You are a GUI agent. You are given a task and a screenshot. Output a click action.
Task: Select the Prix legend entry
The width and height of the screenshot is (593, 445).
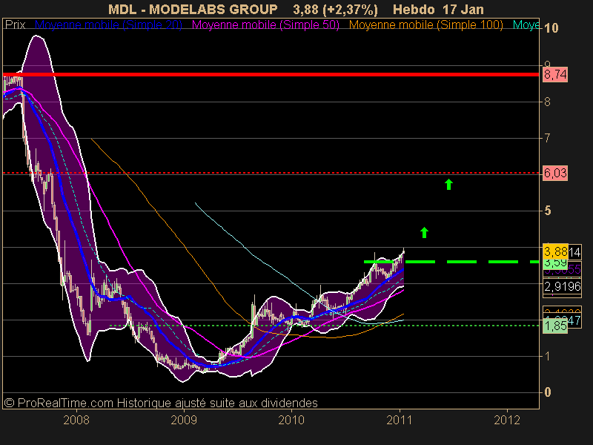point(15,25)
